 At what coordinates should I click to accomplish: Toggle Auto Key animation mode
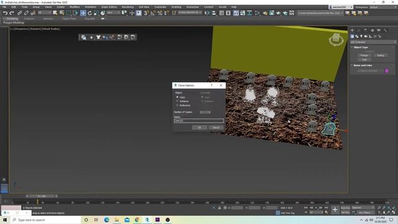345,208
